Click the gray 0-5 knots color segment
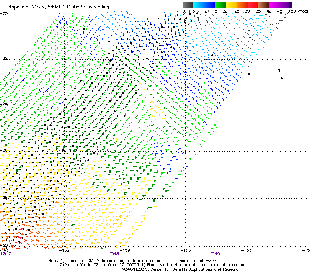This screenshot has height=272, width=310. pos(188,5)
